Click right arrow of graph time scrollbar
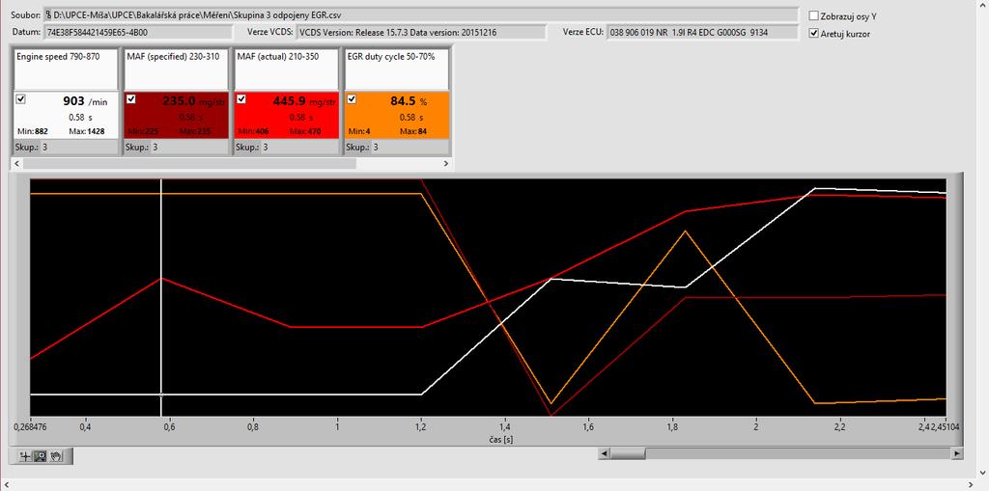 (957, 453)
